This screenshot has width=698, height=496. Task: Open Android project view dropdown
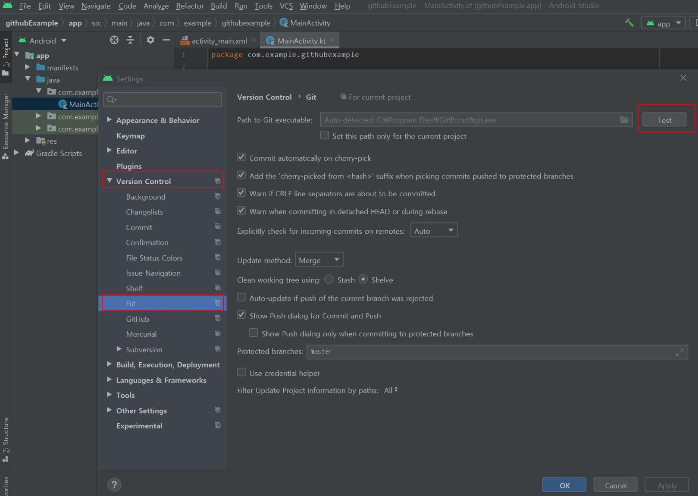[42, 41]
